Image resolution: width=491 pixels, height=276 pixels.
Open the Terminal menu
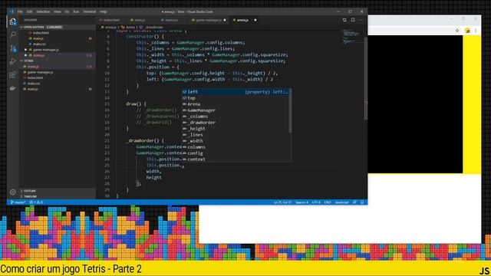[89, 11]
